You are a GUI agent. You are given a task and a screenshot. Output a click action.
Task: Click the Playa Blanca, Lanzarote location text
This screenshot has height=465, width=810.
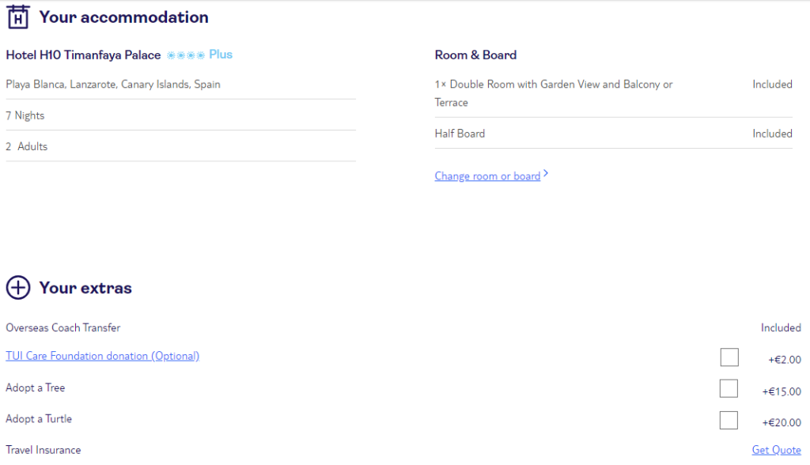click(x=113, y=84)
